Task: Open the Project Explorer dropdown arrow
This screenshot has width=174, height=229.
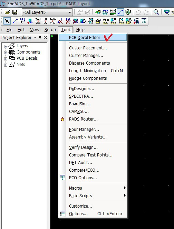Action: (x=35, y=38)
